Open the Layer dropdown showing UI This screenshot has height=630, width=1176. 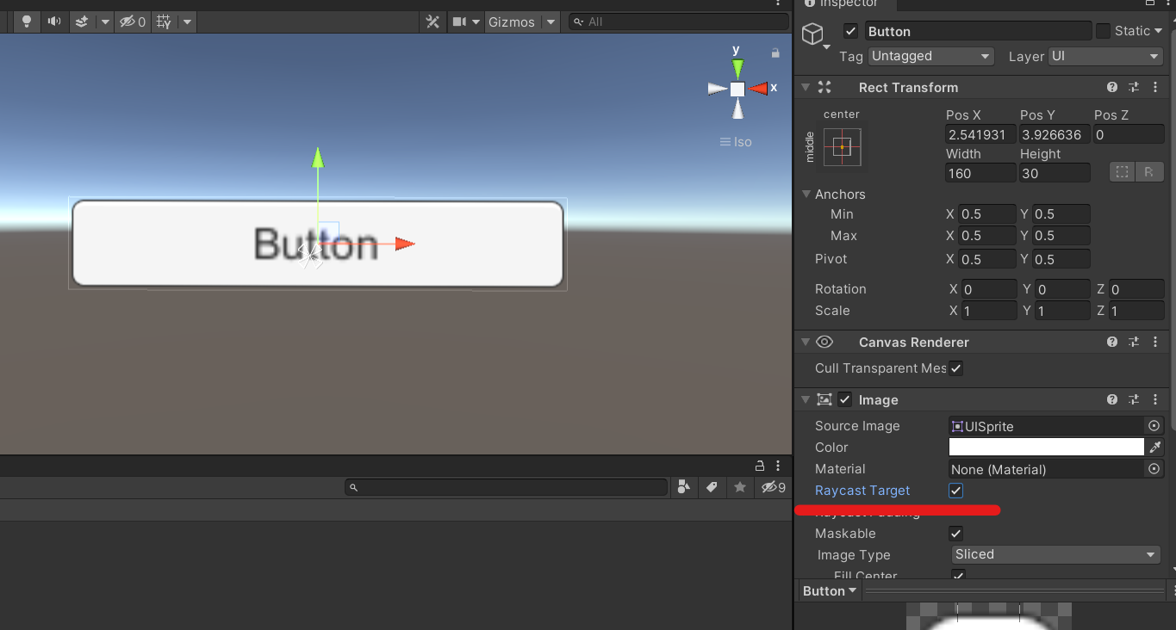(1105, 56)
